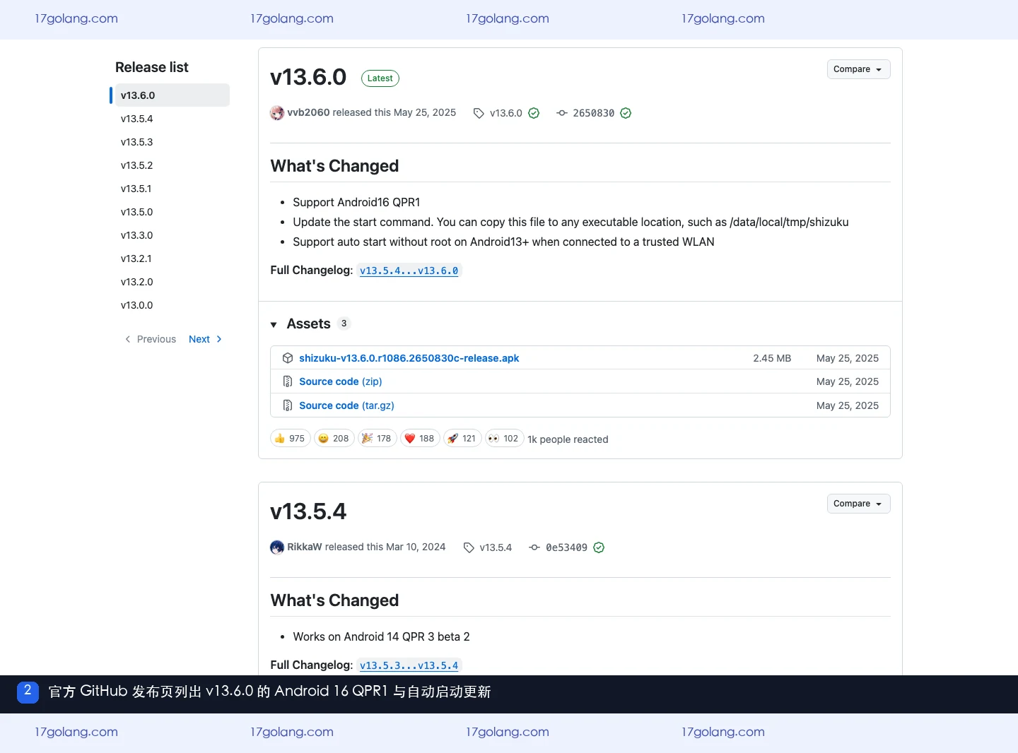Download shizuku-v13.6.0.r1086.2650830c-release.apk
Screen dimensions: 1018x753
coord(409,358)
